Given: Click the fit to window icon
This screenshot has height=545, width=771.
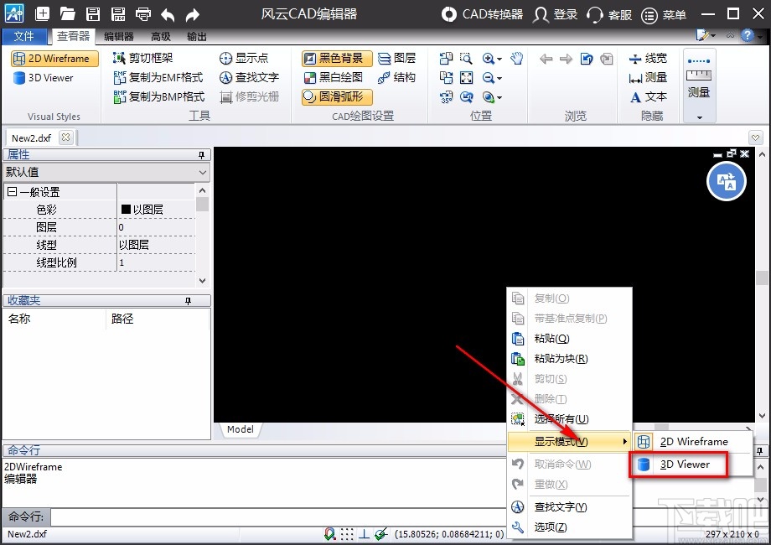Looking at the screenshot, I should (466, 78).
